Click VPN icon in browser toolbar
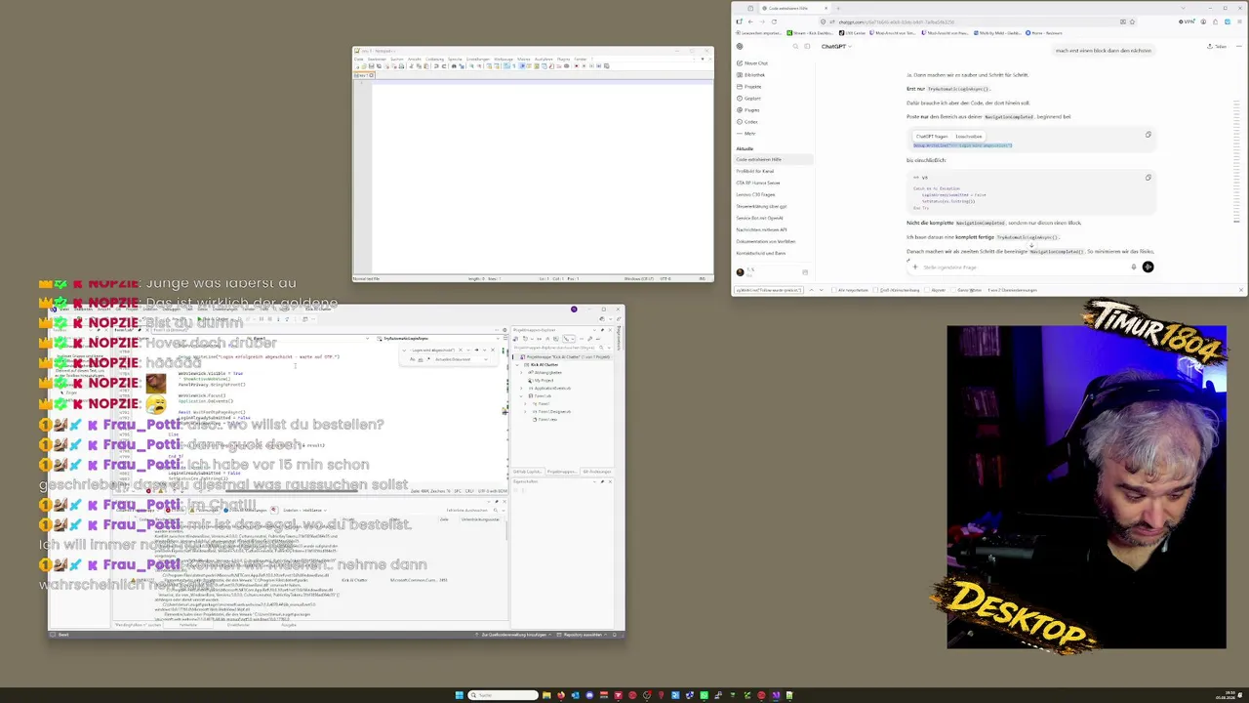The image size is (1249, 703). 1188,21
